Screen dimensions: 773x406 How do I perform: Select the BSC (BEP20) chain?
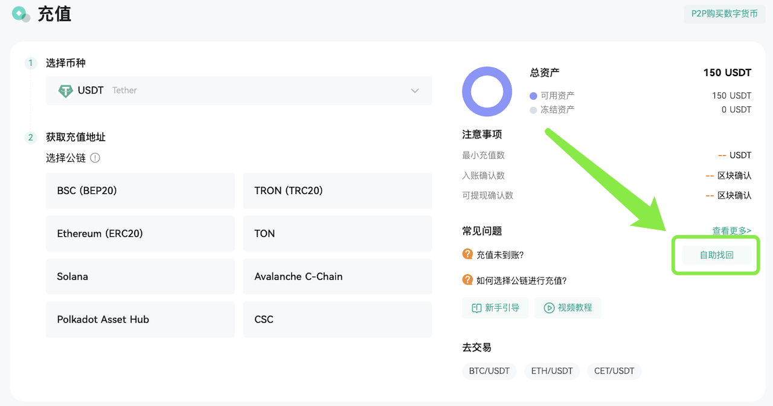point(140,191)
